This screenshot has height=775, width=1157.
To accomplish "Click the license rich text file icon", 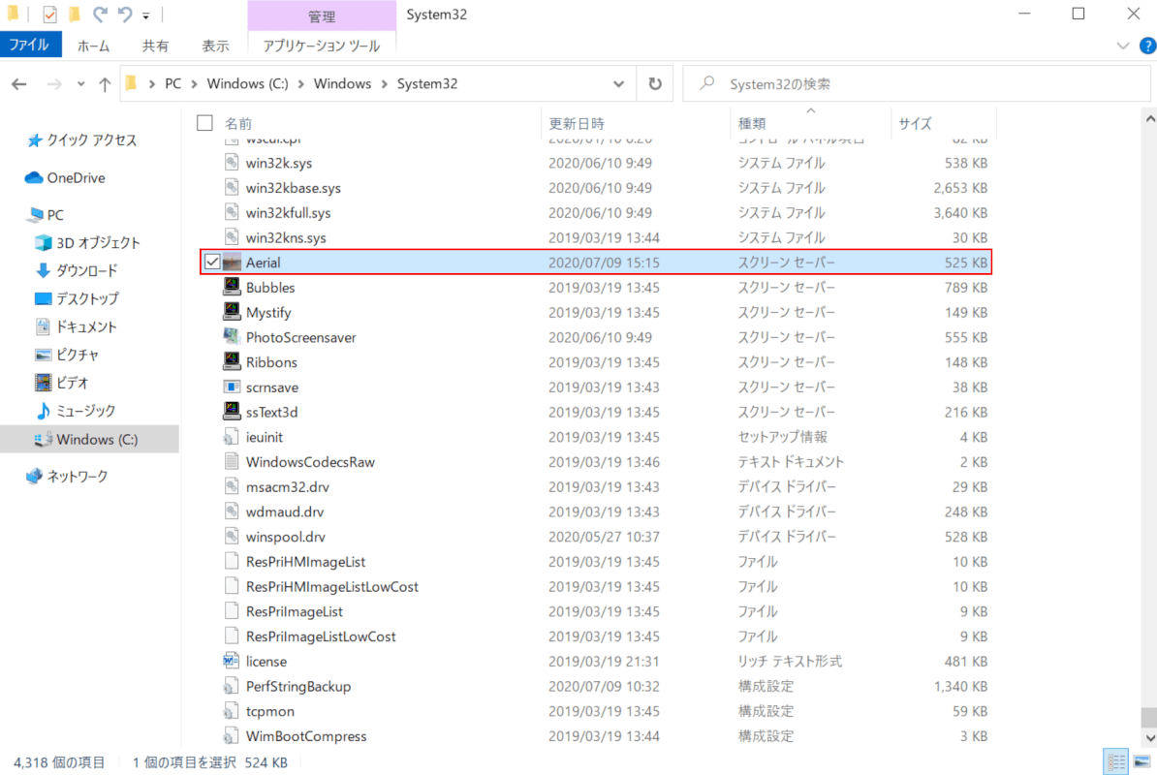I will click(x=232, y=661).
